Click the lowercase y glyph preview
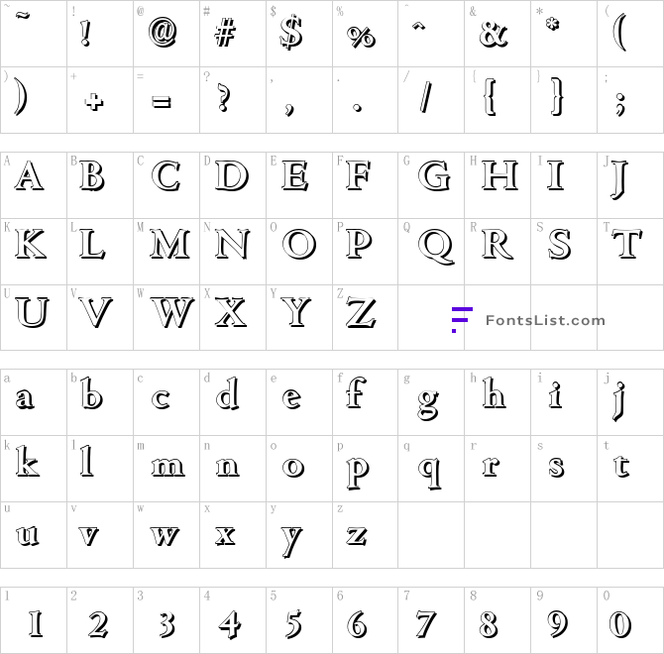664x654 pixels. click(292, 541)
